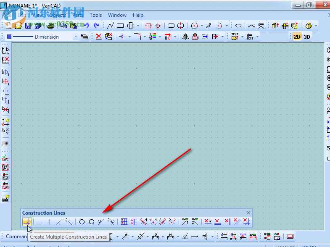The width and height of the screenshot is (330, 247).
Task: Select the horizontal construction line tool
Action: pyautogui.click(x=40, y=222)
